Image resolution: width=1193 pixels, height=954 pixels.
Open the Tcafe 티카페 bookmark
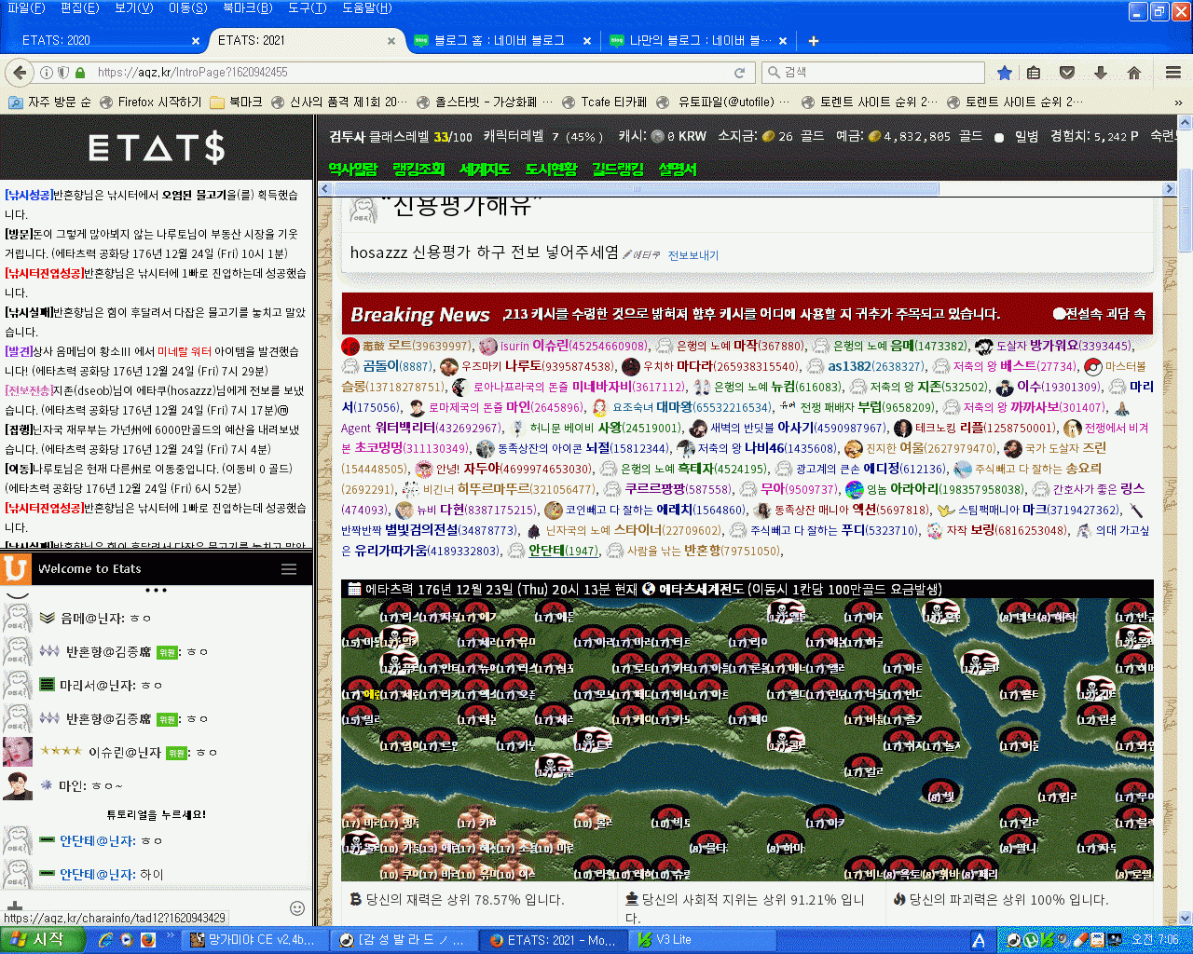605,102
